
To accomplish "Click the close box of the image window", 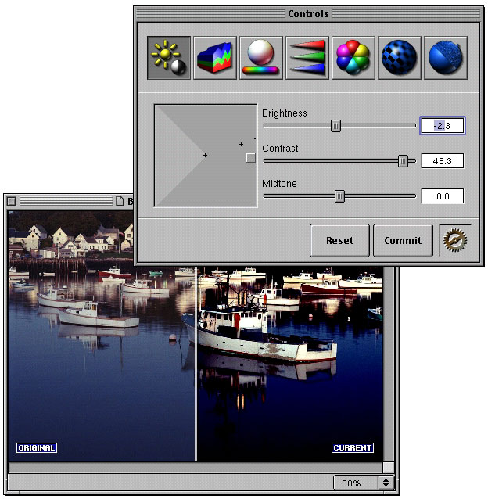I will tap(12, 201).
